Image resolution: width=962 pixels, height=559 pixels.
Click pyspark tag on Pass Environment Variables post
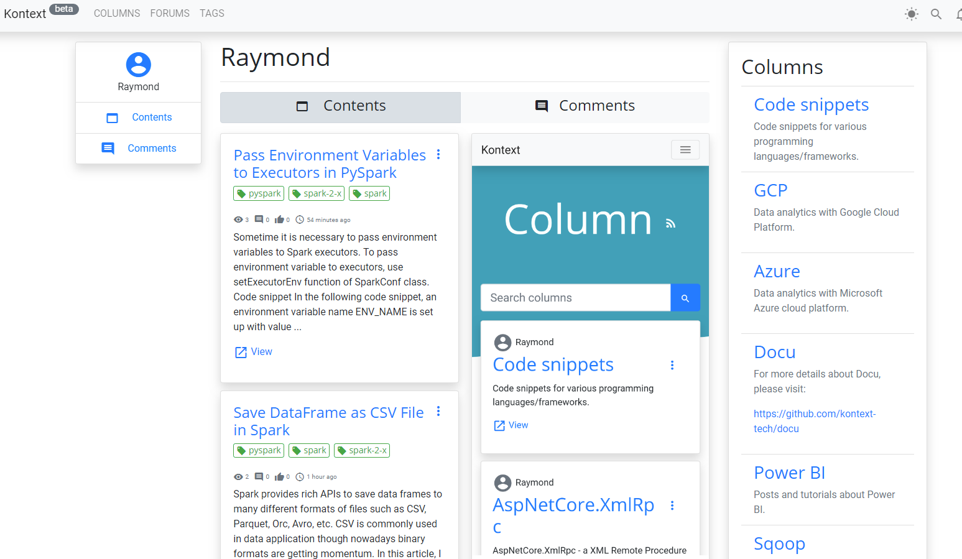259,193
